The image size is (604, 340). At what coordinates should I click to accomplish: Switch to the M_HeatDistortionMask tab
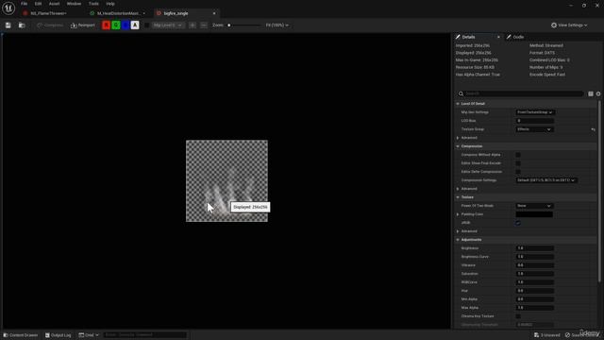point(117,13)
